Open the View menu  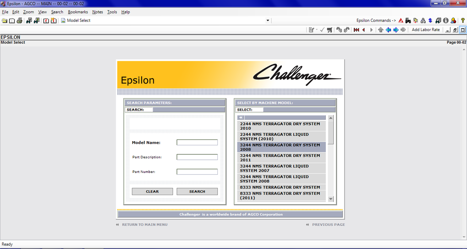click(x=42, y=12)
